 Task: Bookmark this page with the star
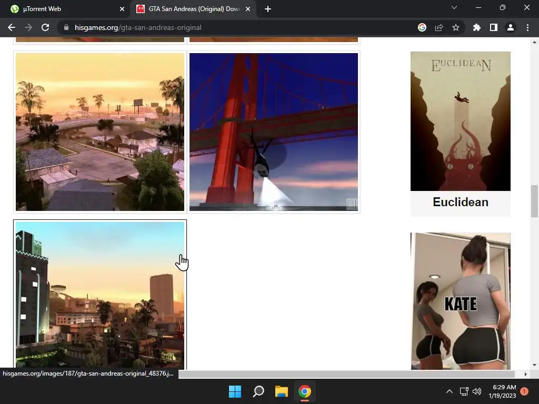[x=456, y=27]
